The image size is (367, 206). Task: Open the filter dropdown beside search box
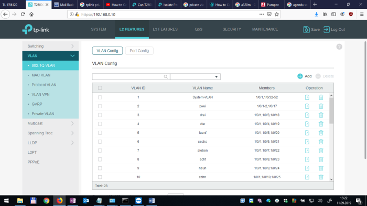(x=195, y=77)
